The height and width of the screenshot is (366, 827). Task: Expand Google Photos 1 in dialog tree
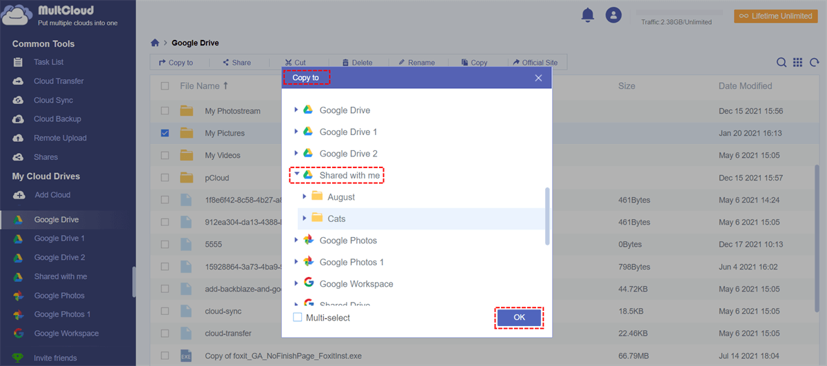point(296,262)
